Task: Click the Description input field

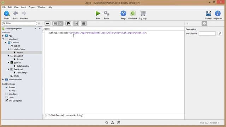Action: tap(207, 34)
